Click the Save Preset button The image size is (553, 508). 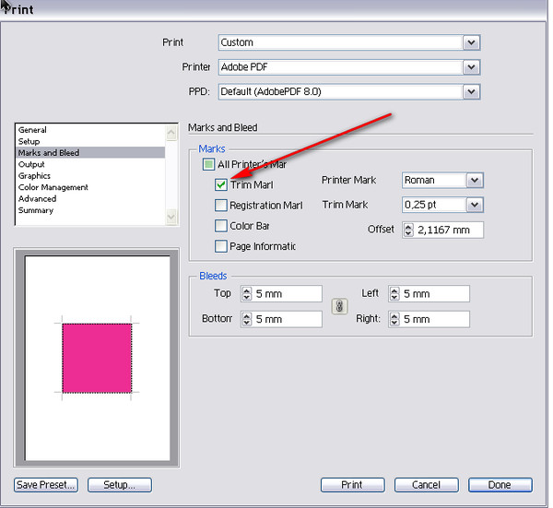tap(46, 485)
